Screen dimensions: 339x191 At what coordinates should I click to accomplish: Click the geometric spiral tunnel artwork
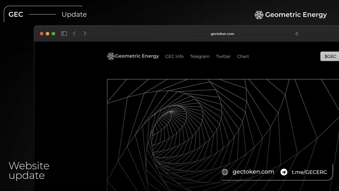pos(223,135)
